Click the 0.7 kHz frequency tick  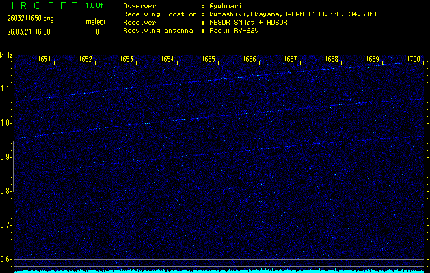pos(6,225)
